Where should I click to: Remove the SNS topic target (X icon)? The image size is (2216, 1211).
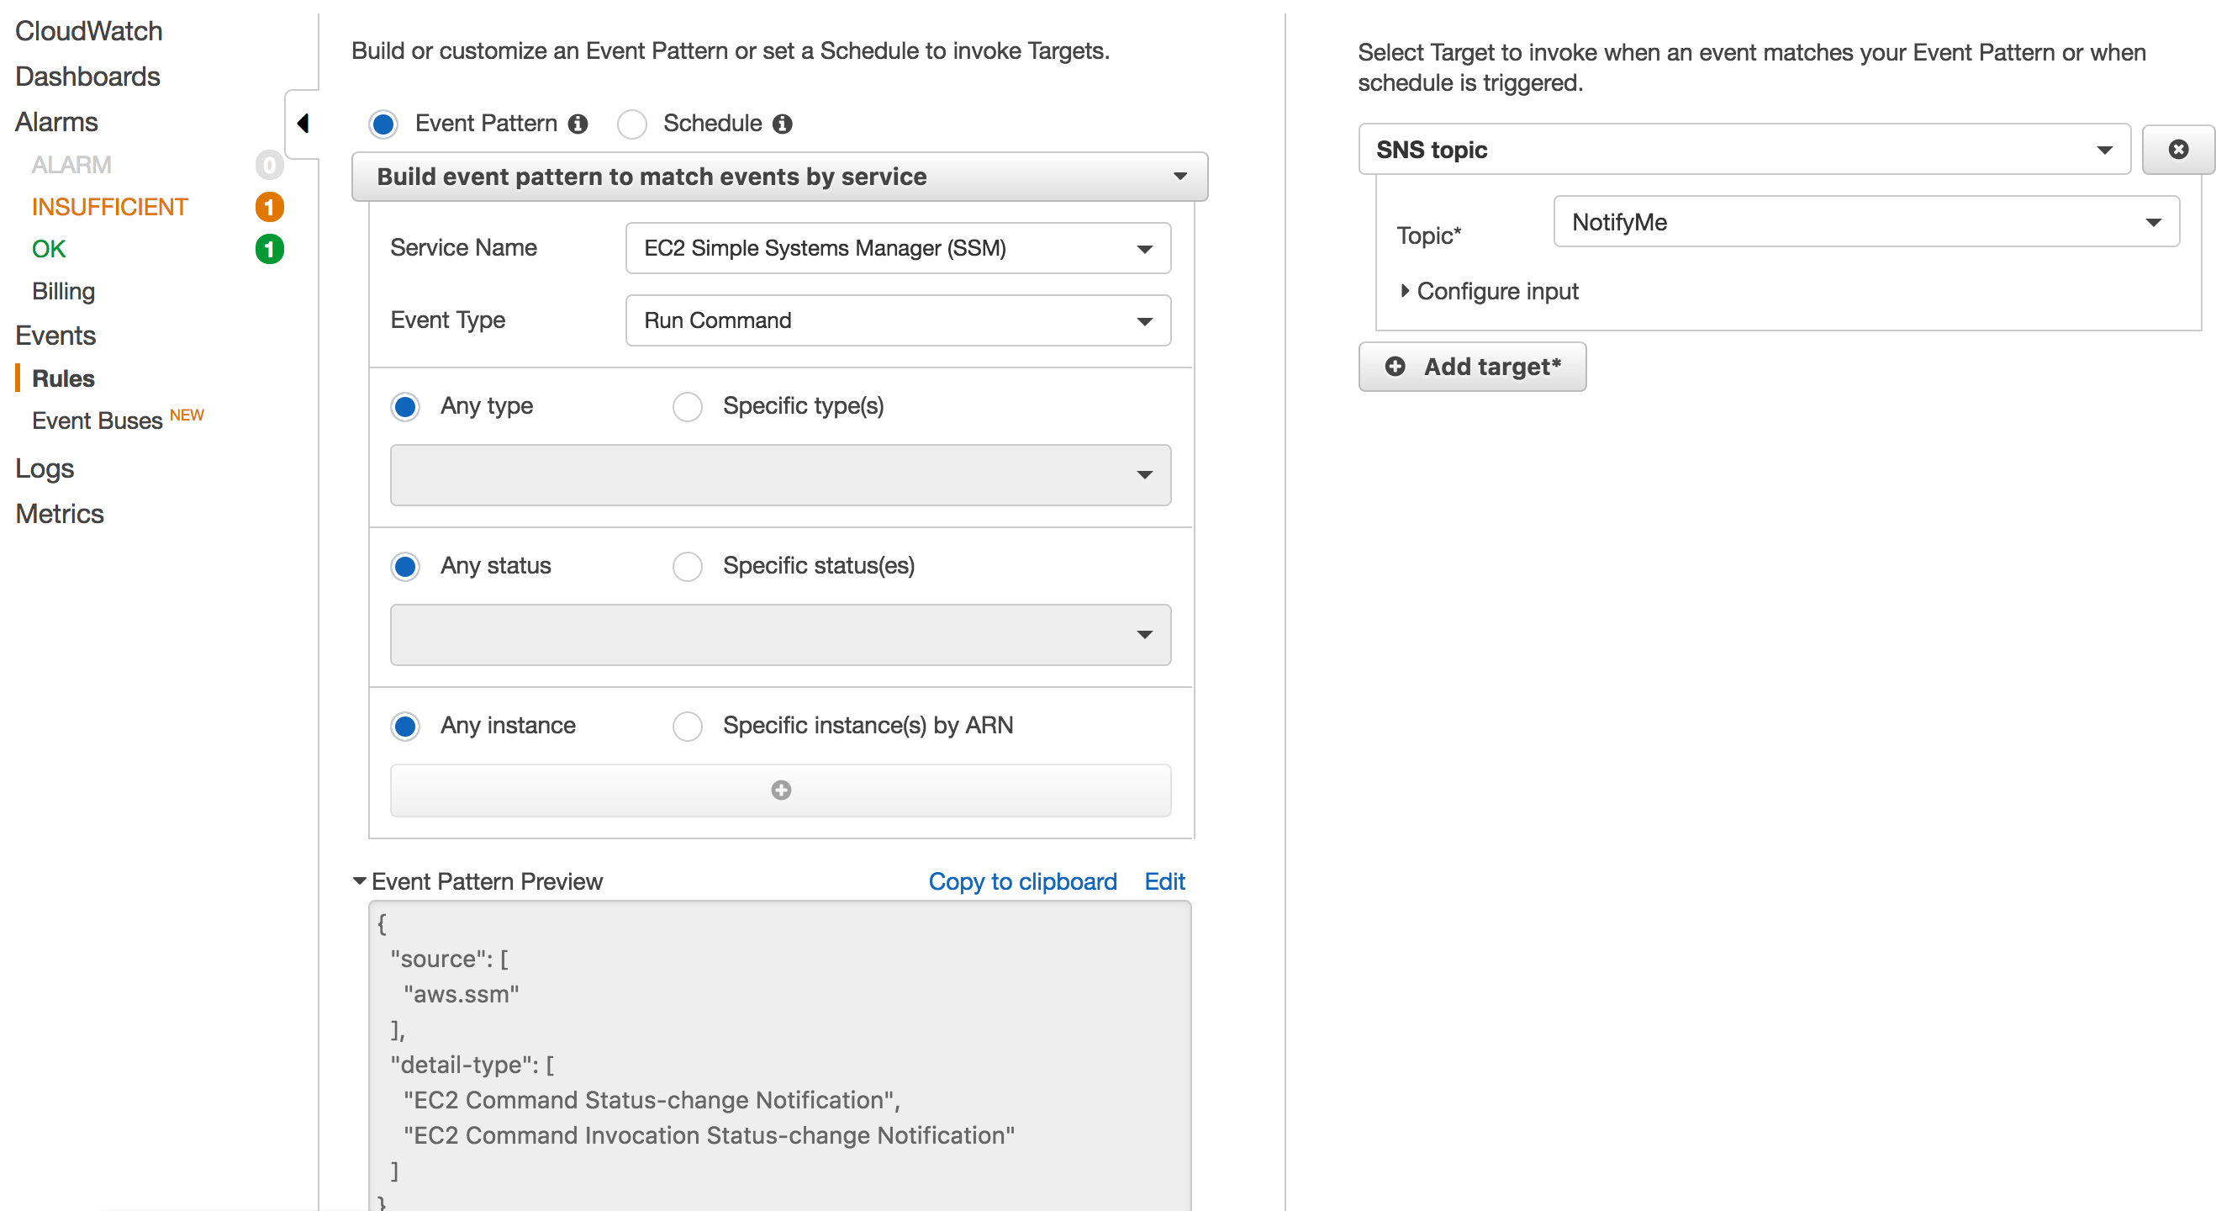(x=2177, y=150)
